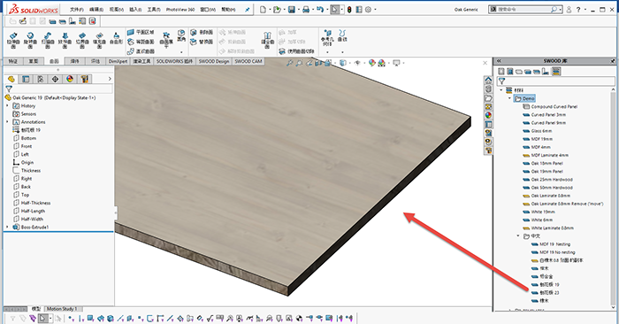Toggle the menu bar pin icon
Screen dimensions: 619x324
click(x=247, y=10)
